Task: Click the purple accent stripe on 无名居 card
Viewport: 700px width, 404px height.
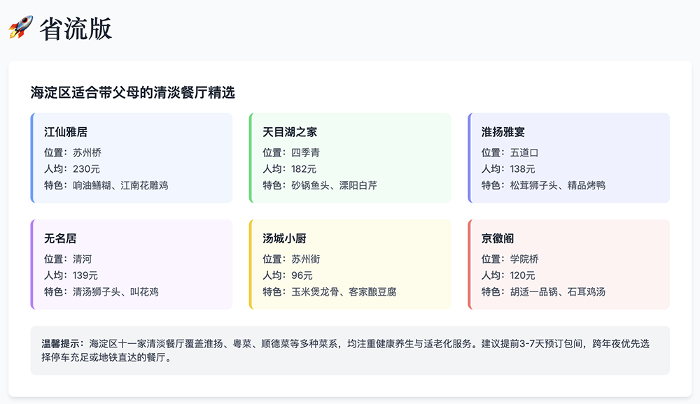Action: [x=33, y=264]
